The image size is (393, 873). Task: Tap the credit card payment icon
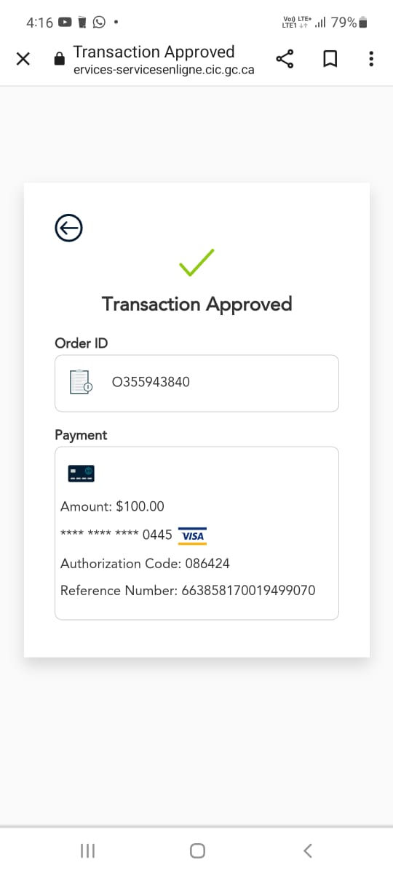pos(82,474)
